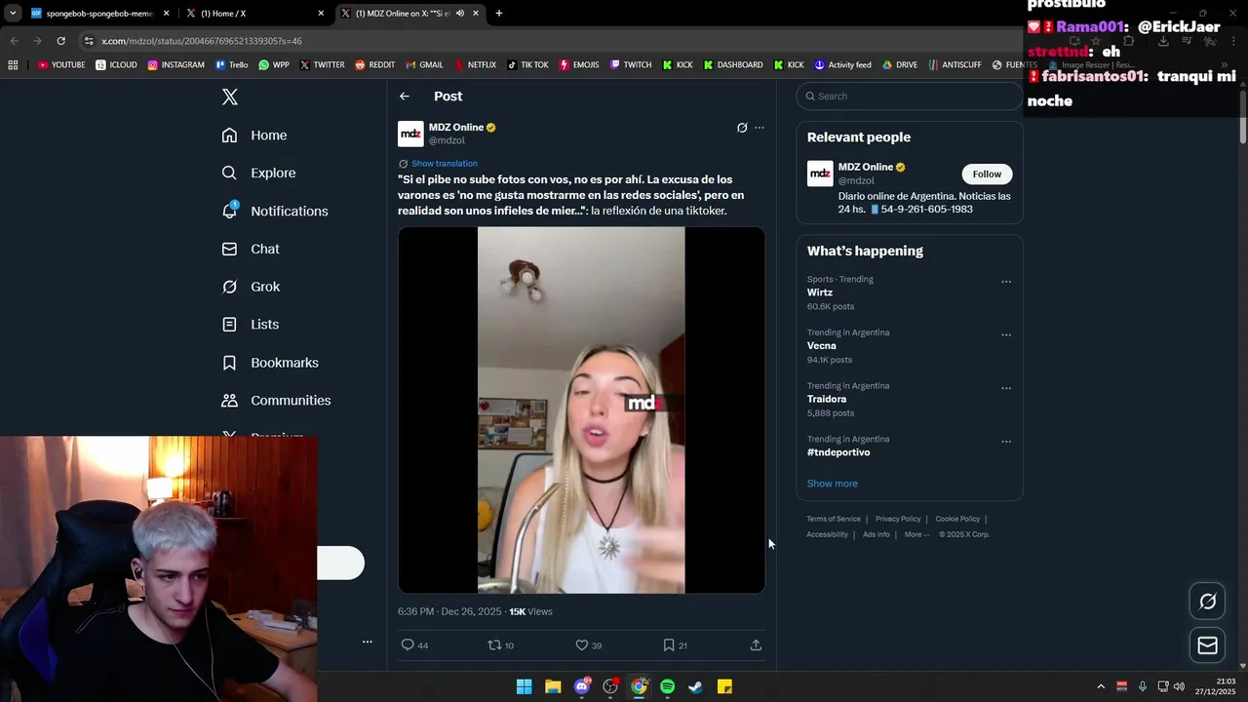The height and width of the screenshot is (702, 1248).
Task: Reply to the post (44 comments)
Action: (x=415, y=644)
